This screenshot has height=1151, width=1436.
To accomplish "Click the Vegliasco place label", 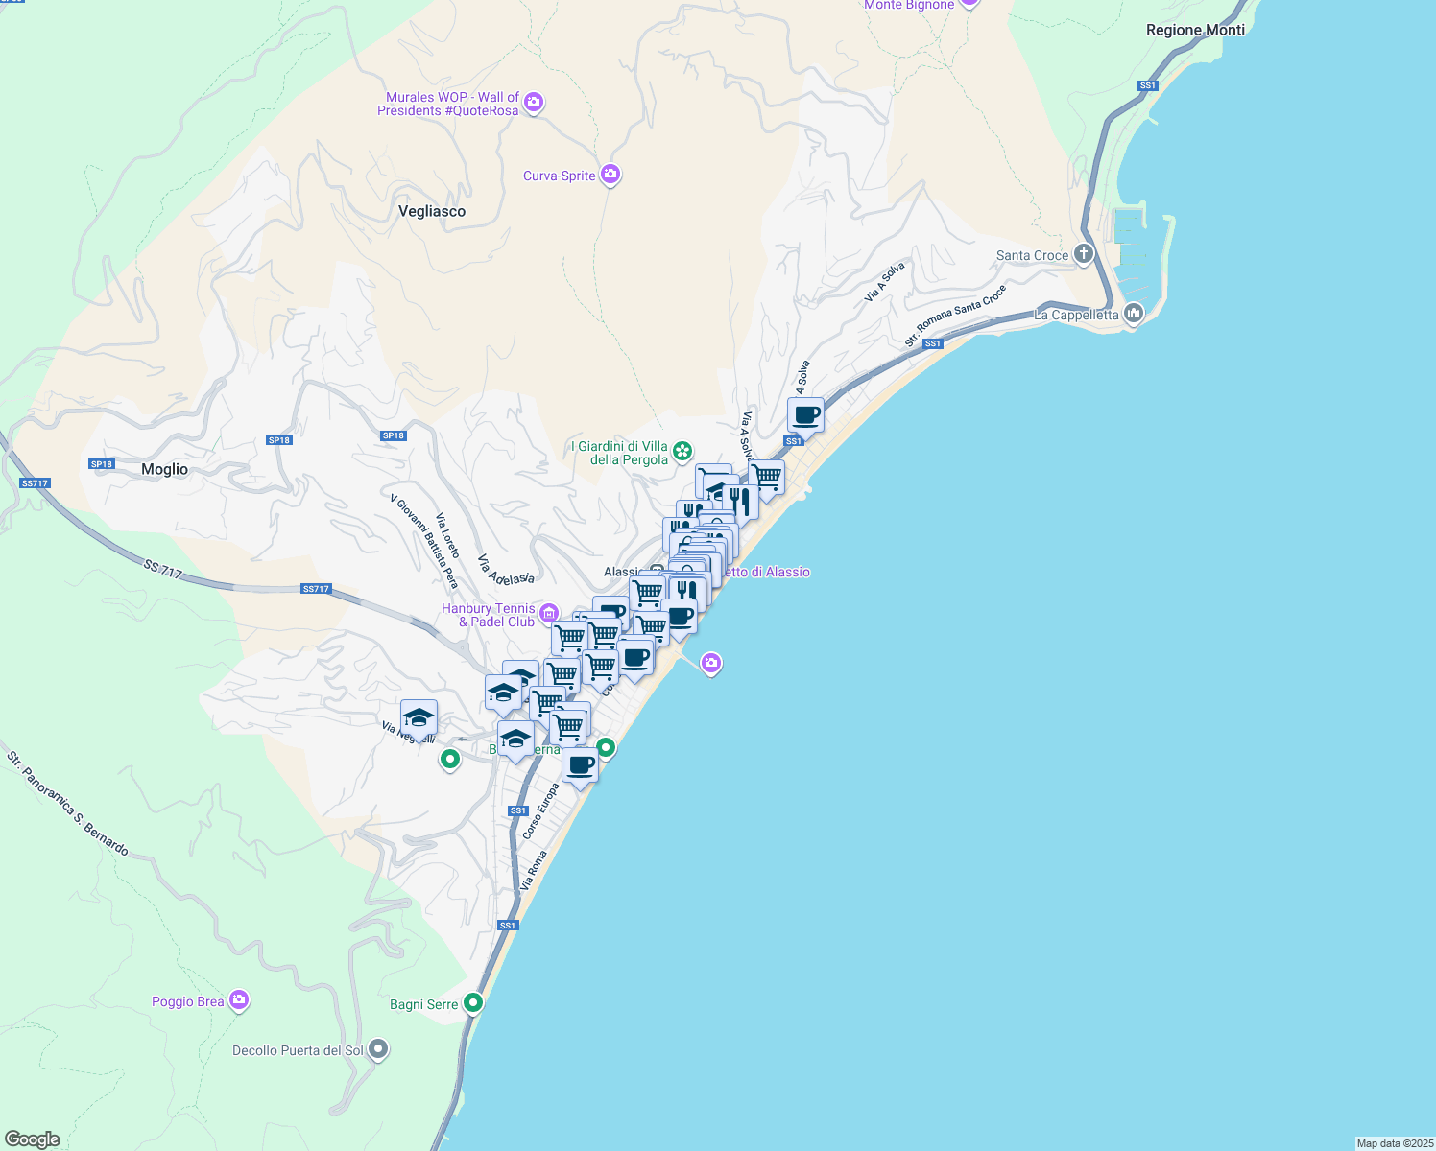I will 432,211.
